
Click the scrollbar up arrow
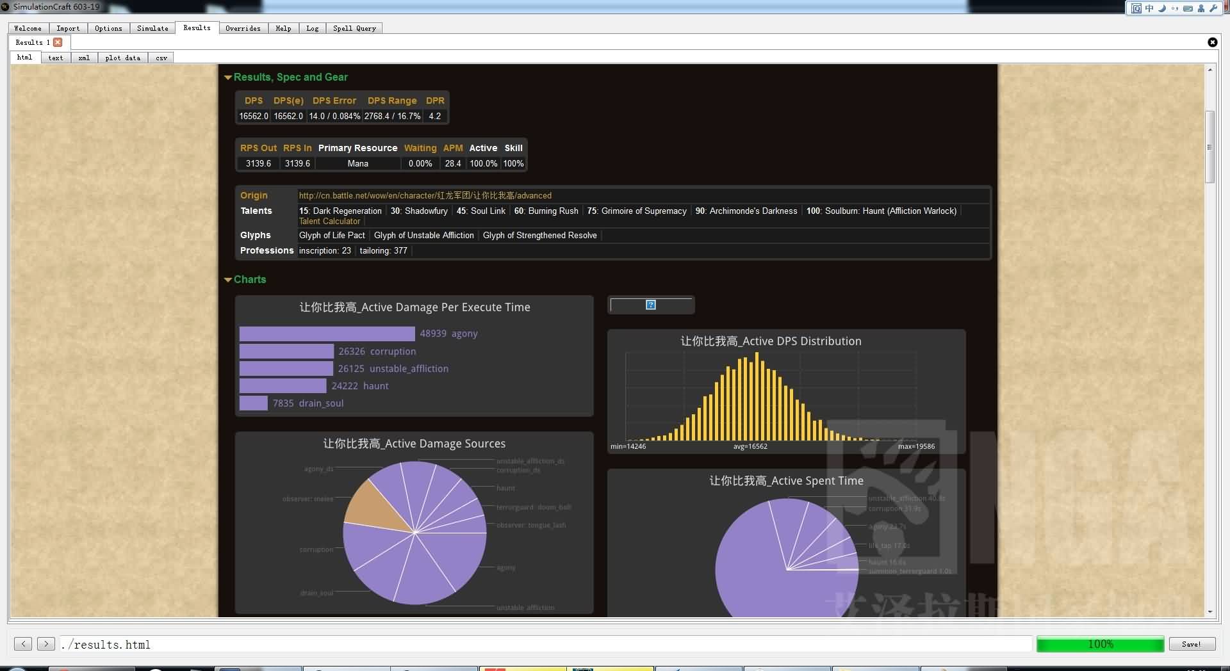coord(1209,69)
